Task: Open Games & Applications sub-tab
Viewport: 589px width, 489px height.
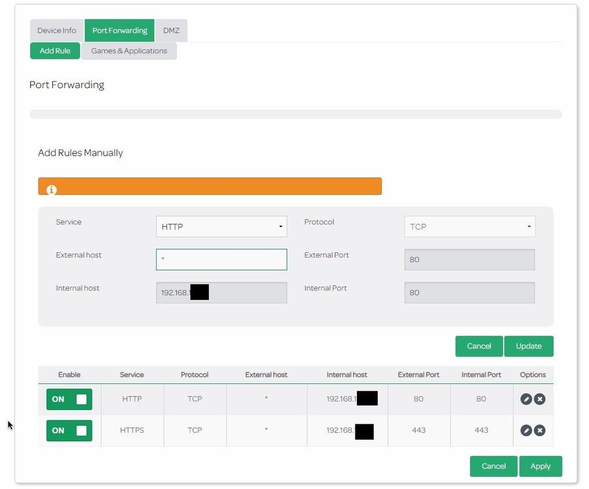Action: 129,51
